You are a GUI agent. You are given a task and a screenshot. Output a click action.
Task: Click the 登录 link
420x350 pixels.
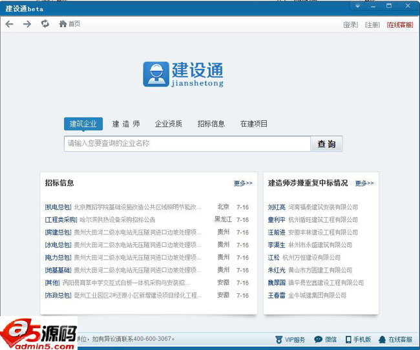[351, 25]
